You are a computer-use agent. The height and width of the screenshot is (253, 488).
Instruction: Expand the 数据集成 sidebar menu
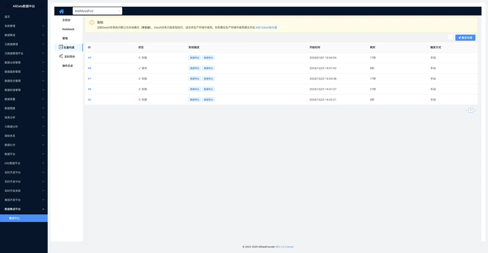(x=24, y=35)
